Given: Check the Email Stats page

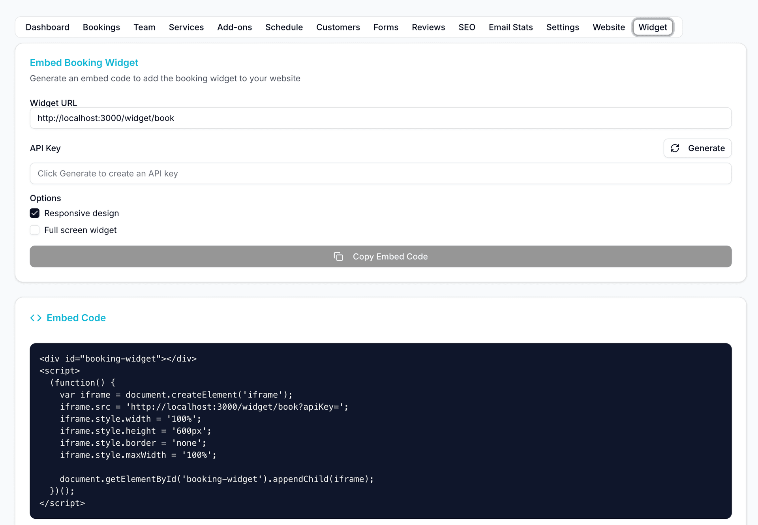Looking at the screenshot, I should click(510, 27).
